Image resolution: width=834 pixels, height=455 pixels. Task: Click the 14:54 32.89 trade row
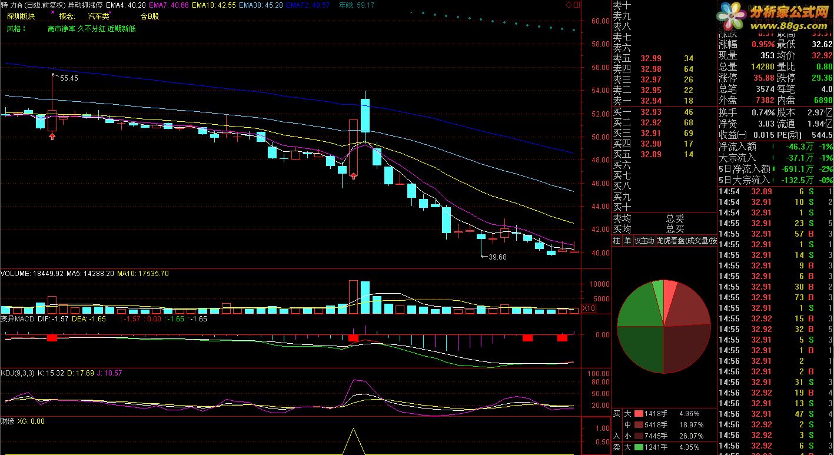tap(776, 191)
